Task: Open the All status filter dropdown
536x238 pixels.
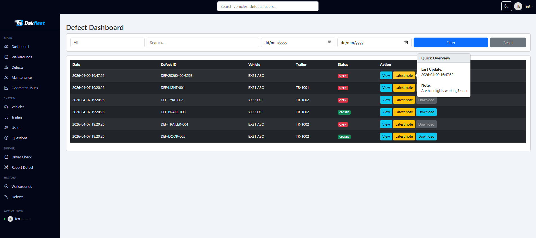Action: [x=107, y=43]
